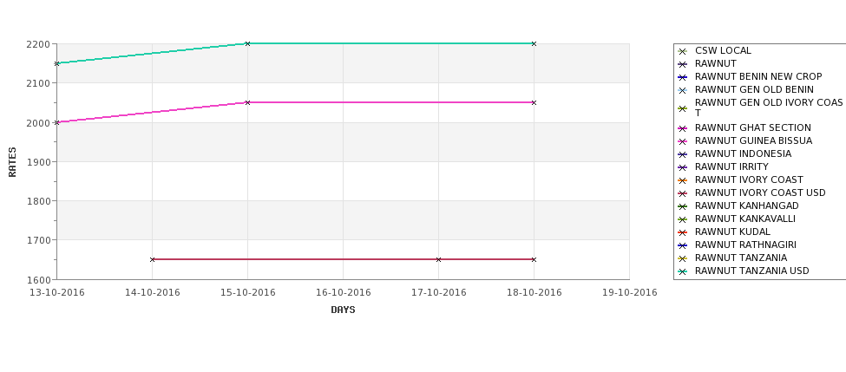The height and width of the screenshot is (372, 846).
Task: Click the 16-10-2016 x-axis date label
Action: 343,293
